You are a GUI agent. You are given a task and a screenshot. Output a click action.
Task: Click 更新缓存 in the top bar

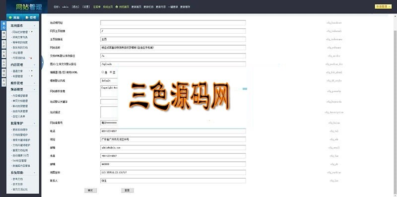click(x=185, y=7)
